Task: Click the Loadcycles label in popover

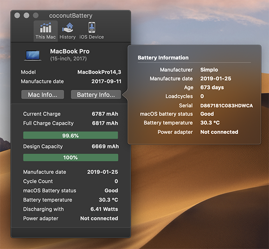Action: 179,96
